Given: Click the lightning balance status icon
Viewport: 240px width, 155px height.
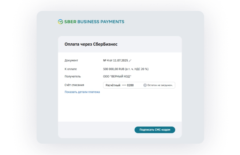Looking at the screenshot, I should [x=145, y=85].
